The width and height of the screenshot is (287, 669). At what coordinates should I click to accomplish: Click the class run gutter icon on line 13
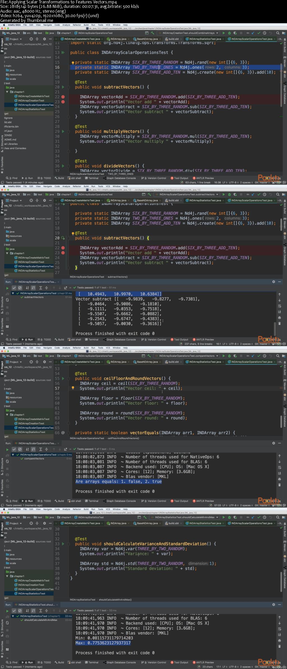pos(63,52)
